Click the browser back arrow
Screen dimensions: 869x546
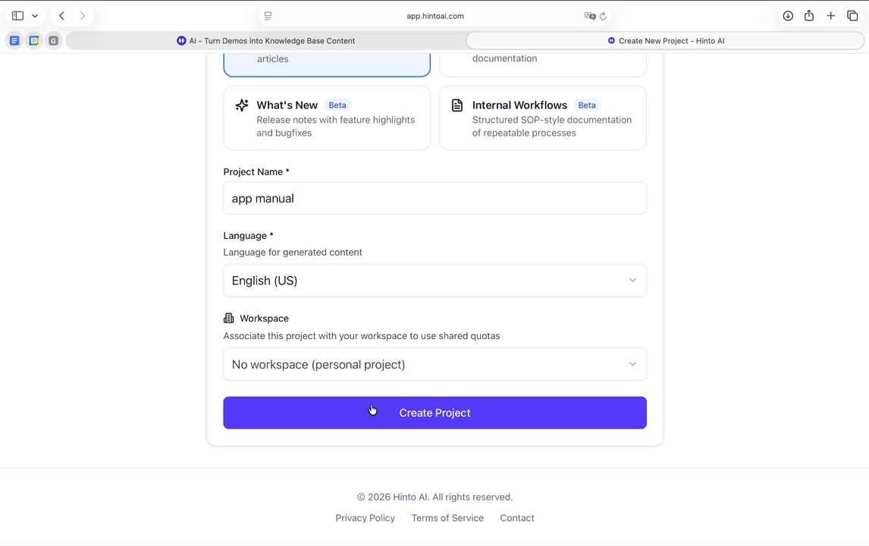tap(61, 16)
